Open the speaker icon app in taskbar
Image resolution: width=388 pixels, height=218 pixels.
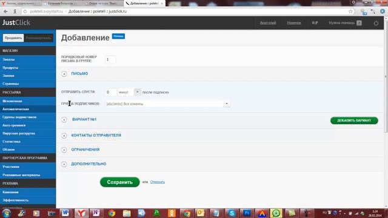click(x=141, y=213)
